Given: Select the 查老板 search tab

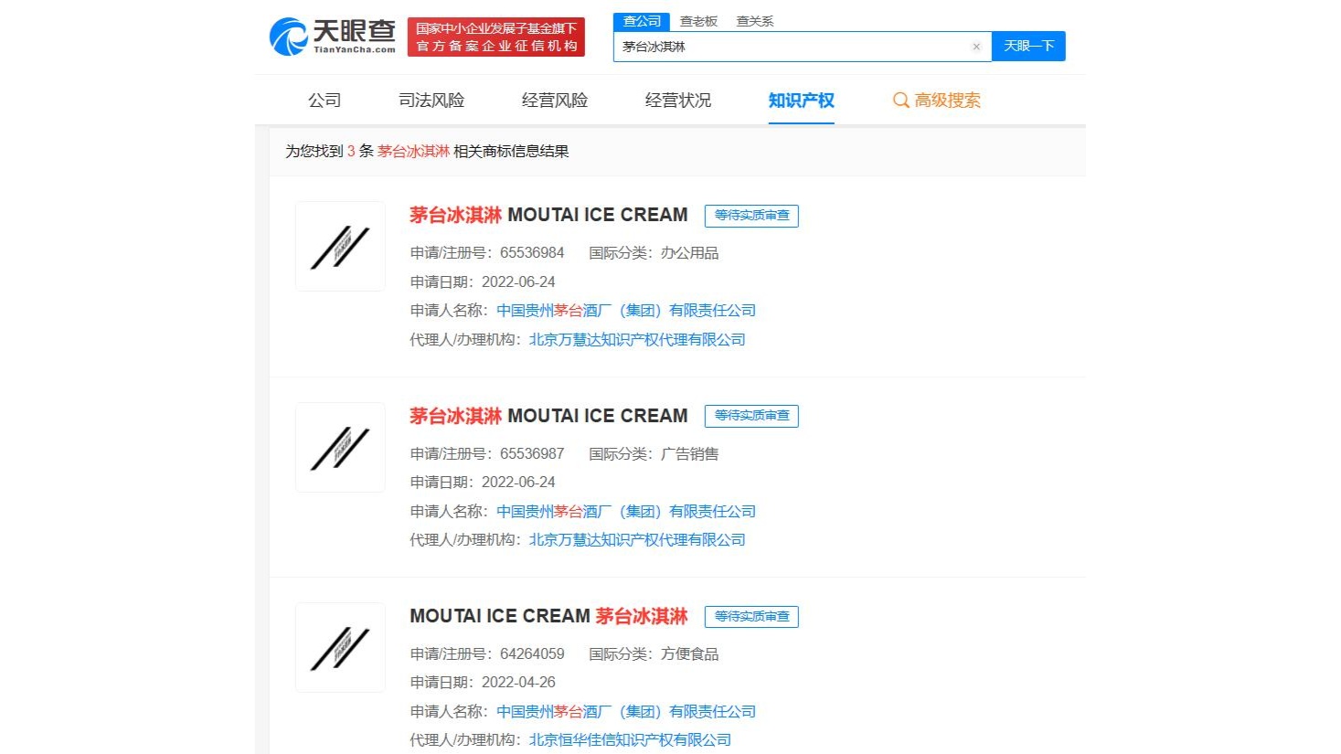Looking at the screenshot, I should coord(698,21).
